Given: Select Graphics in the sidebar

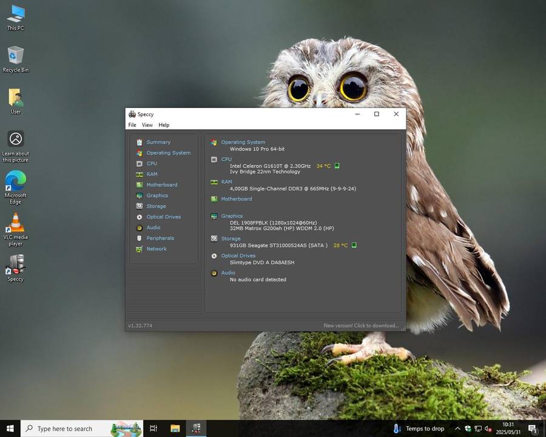Looking at the screenshot, I should pyautogui.click(x=157, y=195).
